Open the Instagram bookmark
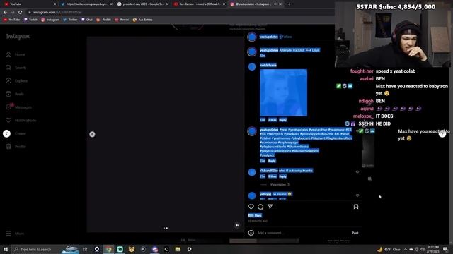Screen dimensions: 453x254 (50, 20)
